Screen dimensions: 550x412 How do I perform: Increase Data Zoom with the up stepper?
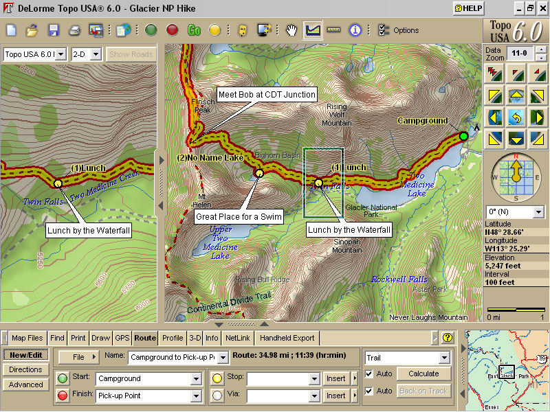coord(541,49)
